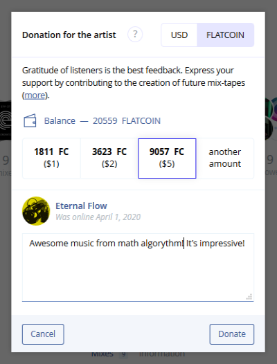Image resolution: width=277 pixels, height=364 pixels.
Task: Select the 9057 FC ($5) amount
Action: [167, 158]
